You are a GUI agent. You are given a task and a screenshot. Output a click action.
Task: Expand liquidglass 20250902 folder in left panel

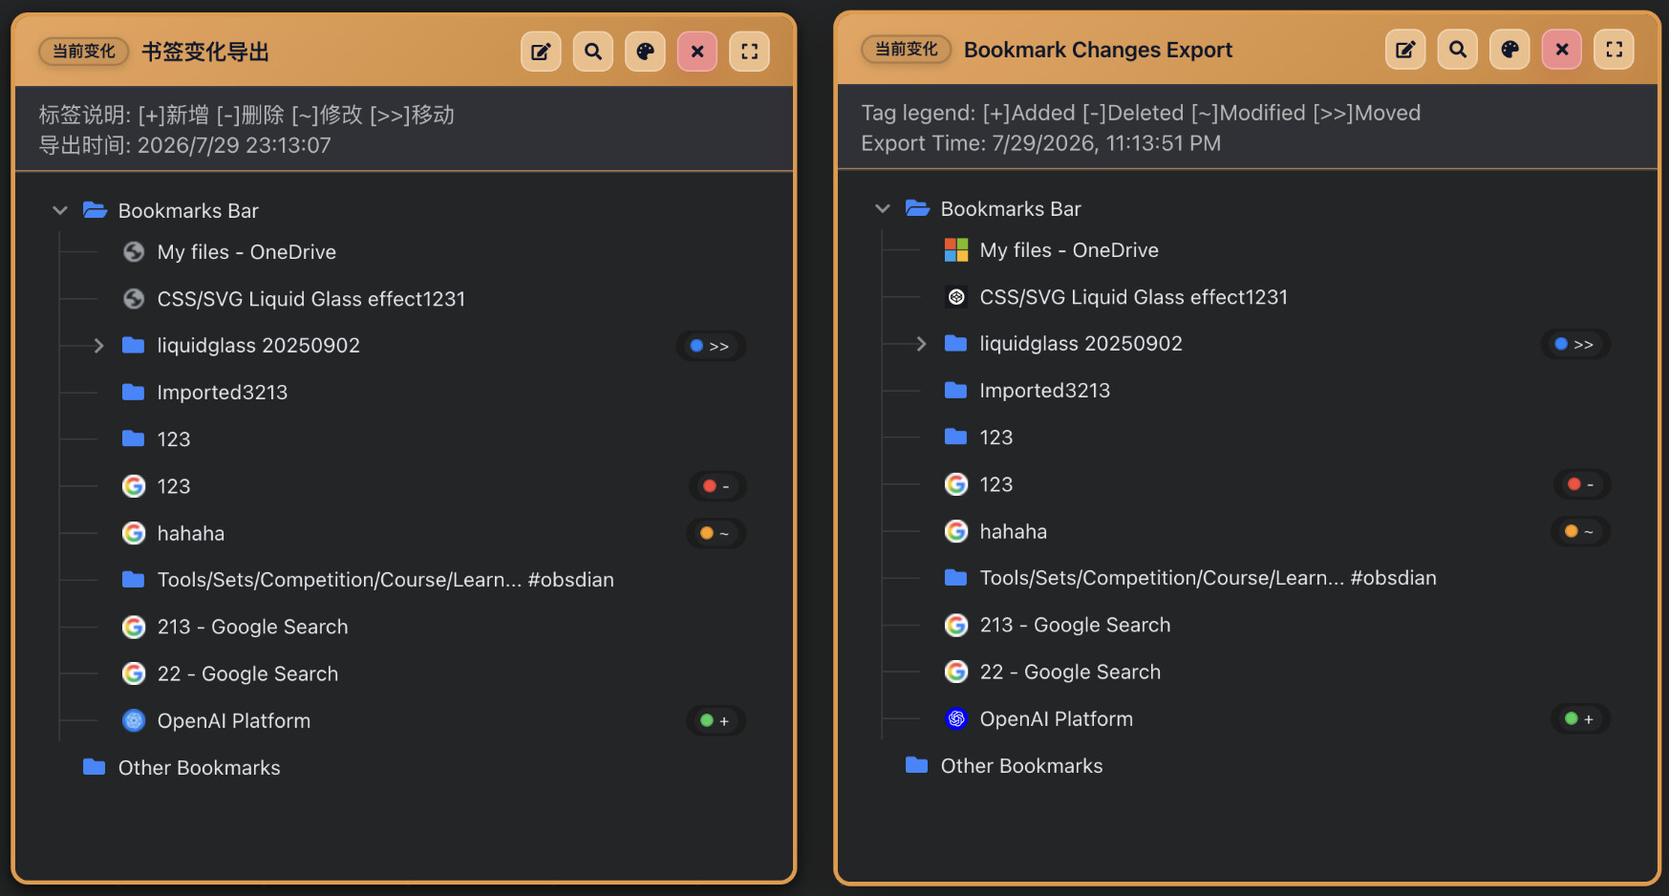click(98, 346)
